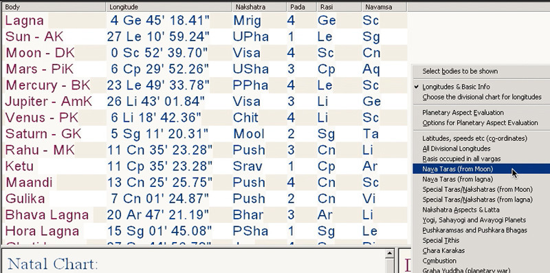550x273 pixels.
Task: Click the Longitude column header
Action: [168, 7]
